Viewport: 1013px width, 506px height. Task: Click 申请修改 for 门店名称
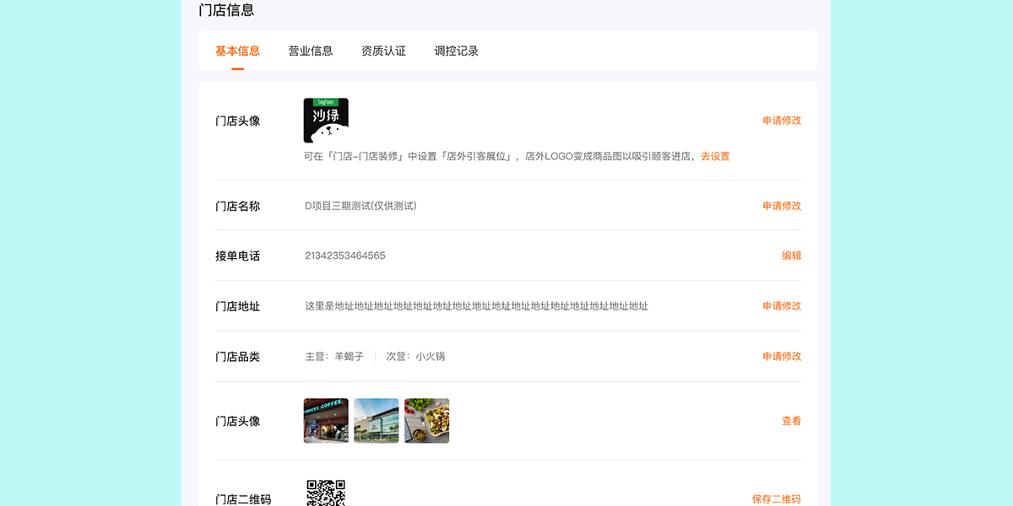pos(782,206)
